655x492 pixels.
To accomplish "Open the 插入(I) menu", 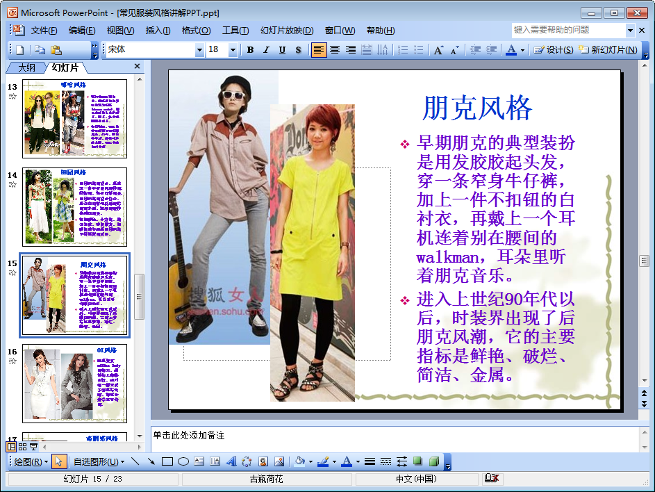I will point(158,31).
